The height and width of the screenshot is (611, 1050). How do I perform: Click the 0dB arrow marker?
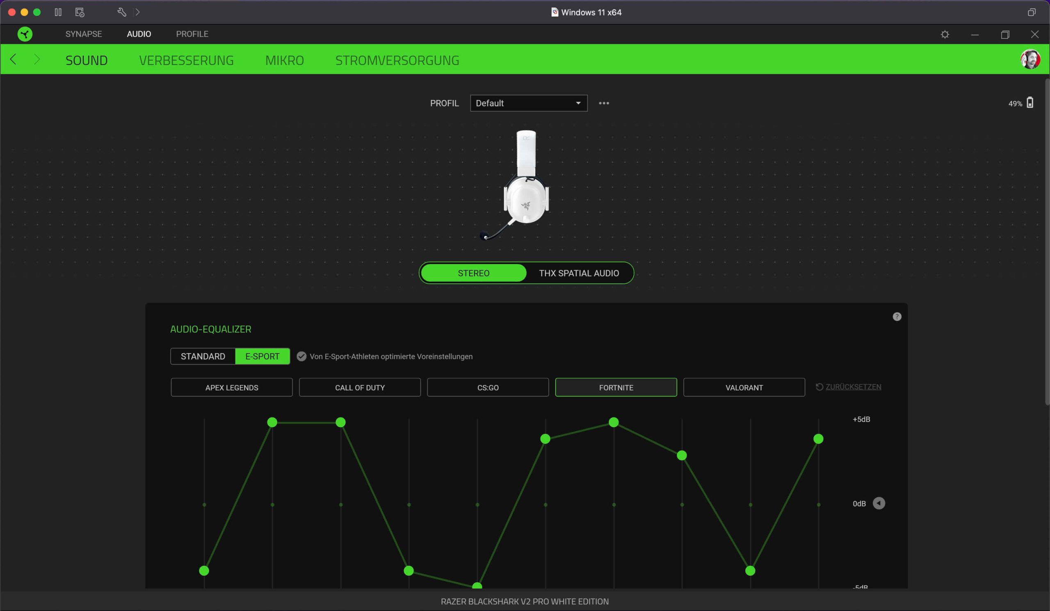point(879,504)
